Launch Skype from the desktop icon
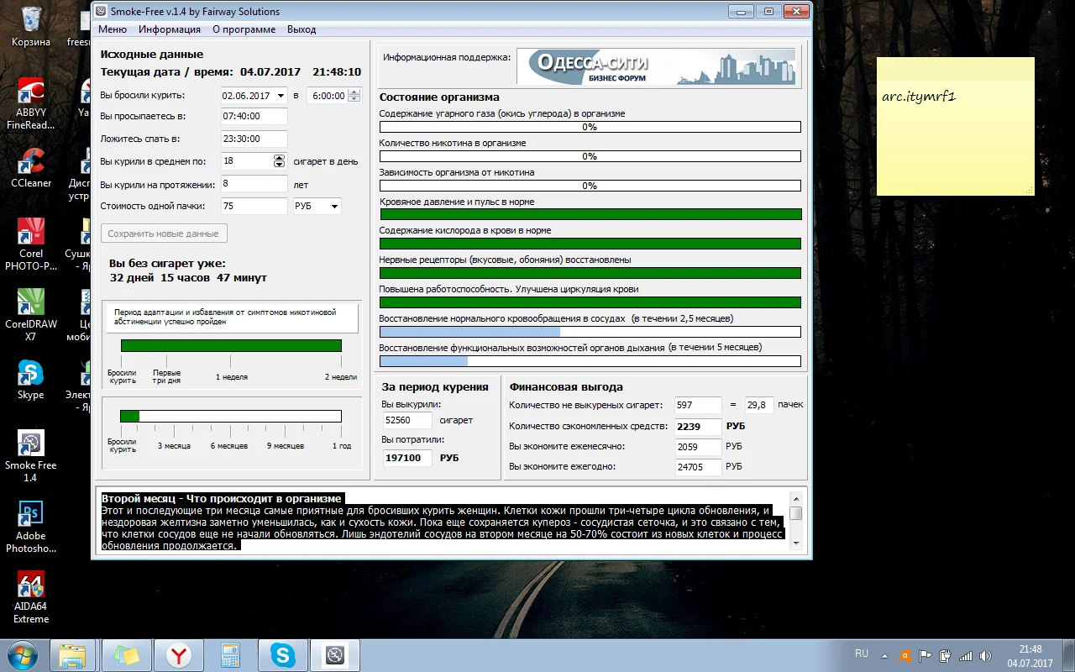The image size is (1075, 672). pyautogui.click(x=31, y=374)
